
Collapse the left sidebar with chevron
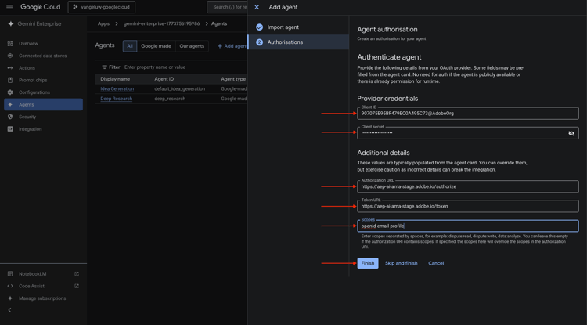(9, 310)
